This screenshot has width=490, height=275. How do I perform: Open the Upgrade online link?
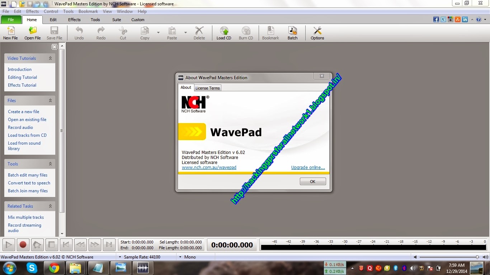(x=308, y=168)
